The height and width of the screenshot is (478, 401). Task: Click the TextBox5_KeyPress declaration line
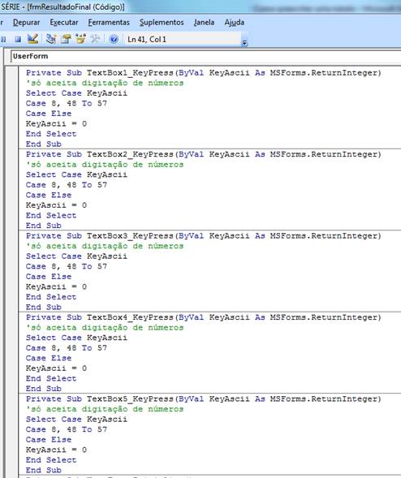(204, 399)
